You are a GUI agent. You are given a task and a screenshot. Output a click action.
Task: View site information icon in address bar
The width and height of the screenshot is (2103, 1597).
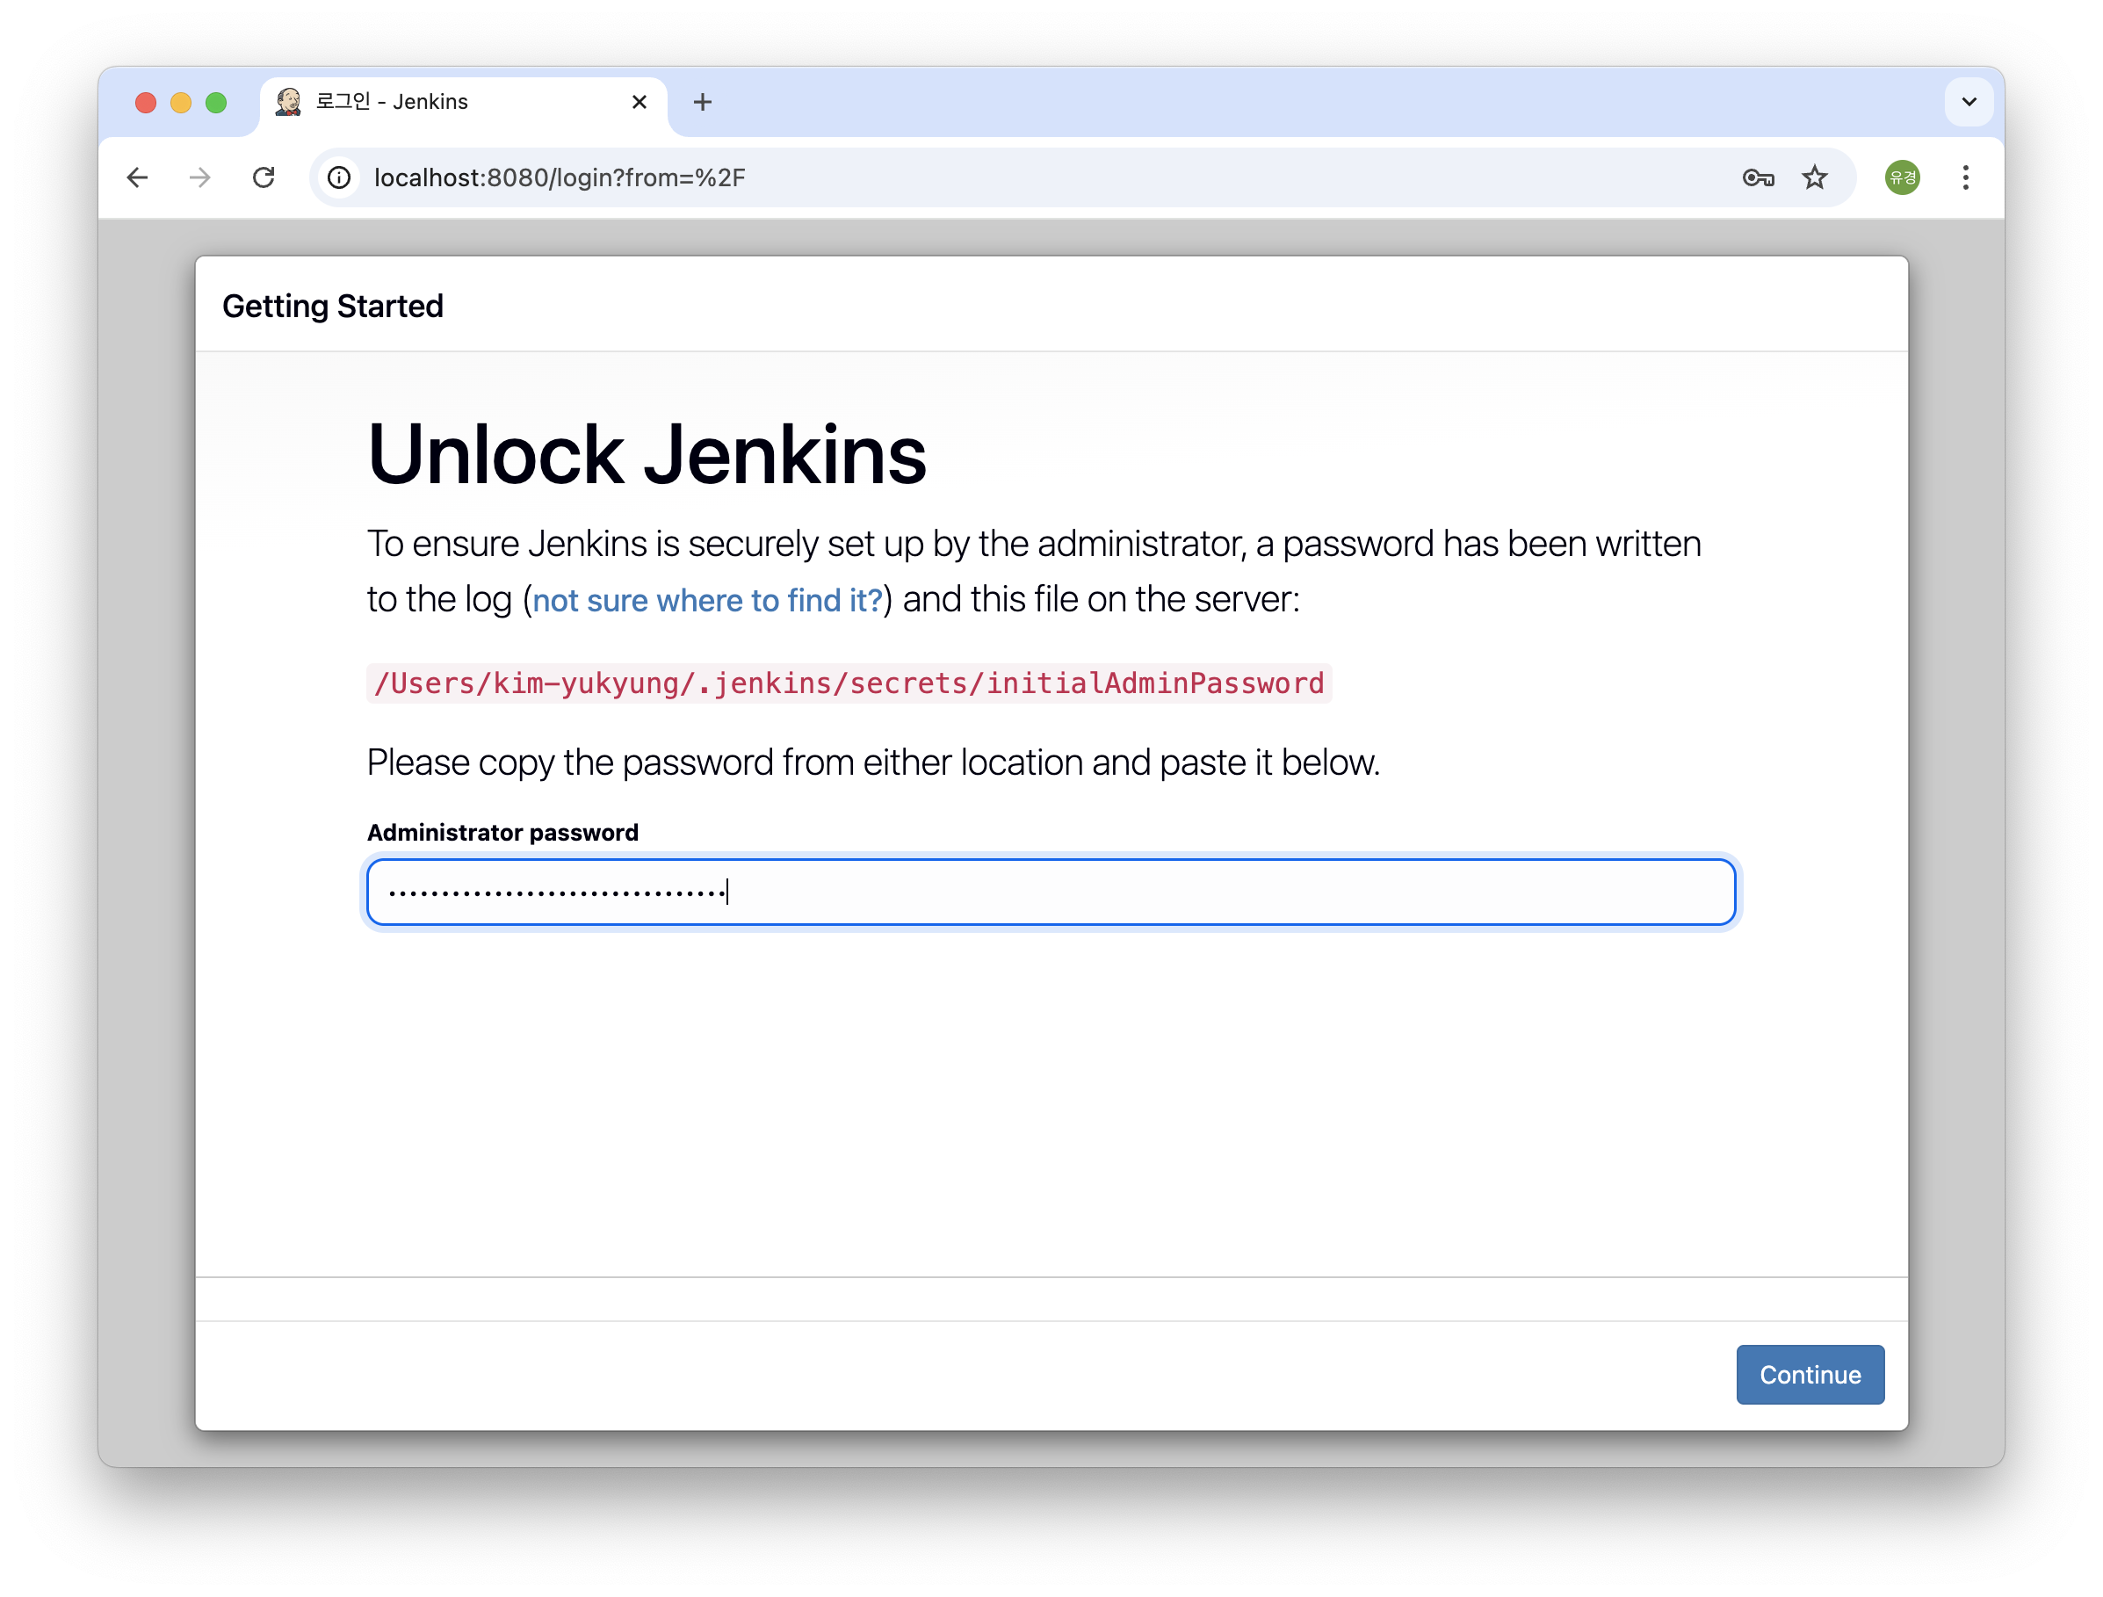click(x=339, y=177)
